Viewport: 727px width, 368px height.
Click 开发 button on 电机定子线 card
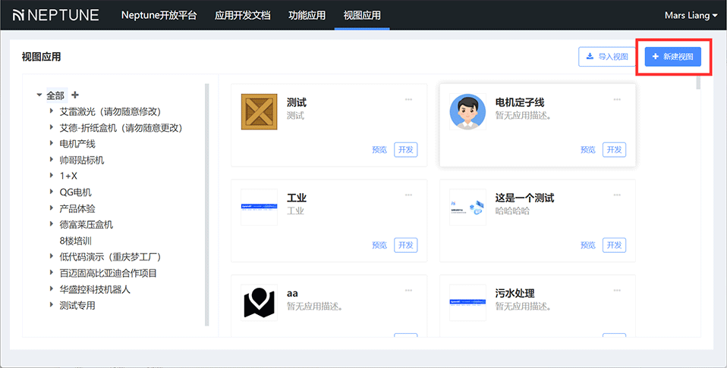tap(614, 150)
